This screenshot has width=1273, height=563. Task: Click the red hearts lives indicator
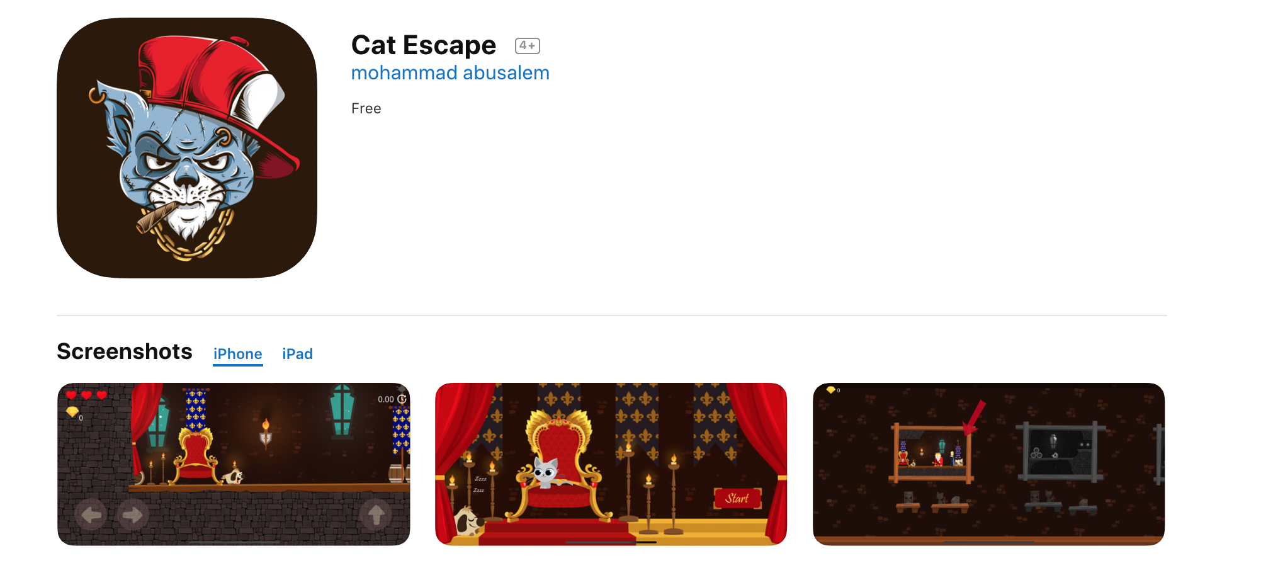86,395
